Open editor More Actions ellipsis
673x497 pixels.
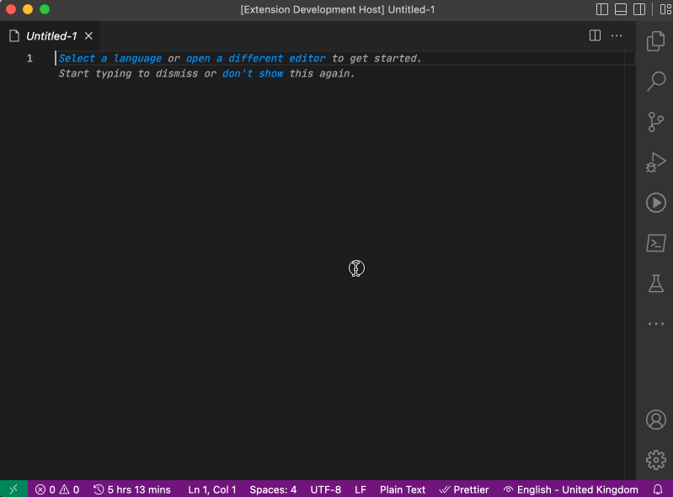pyautogui.click(x=617, y=35)
